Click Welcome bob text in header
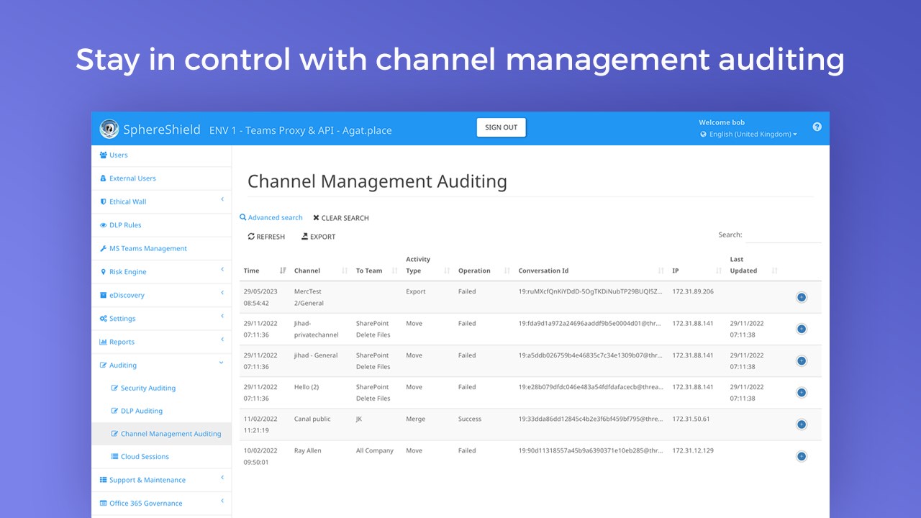921x518 pixels. click(722, 122)
